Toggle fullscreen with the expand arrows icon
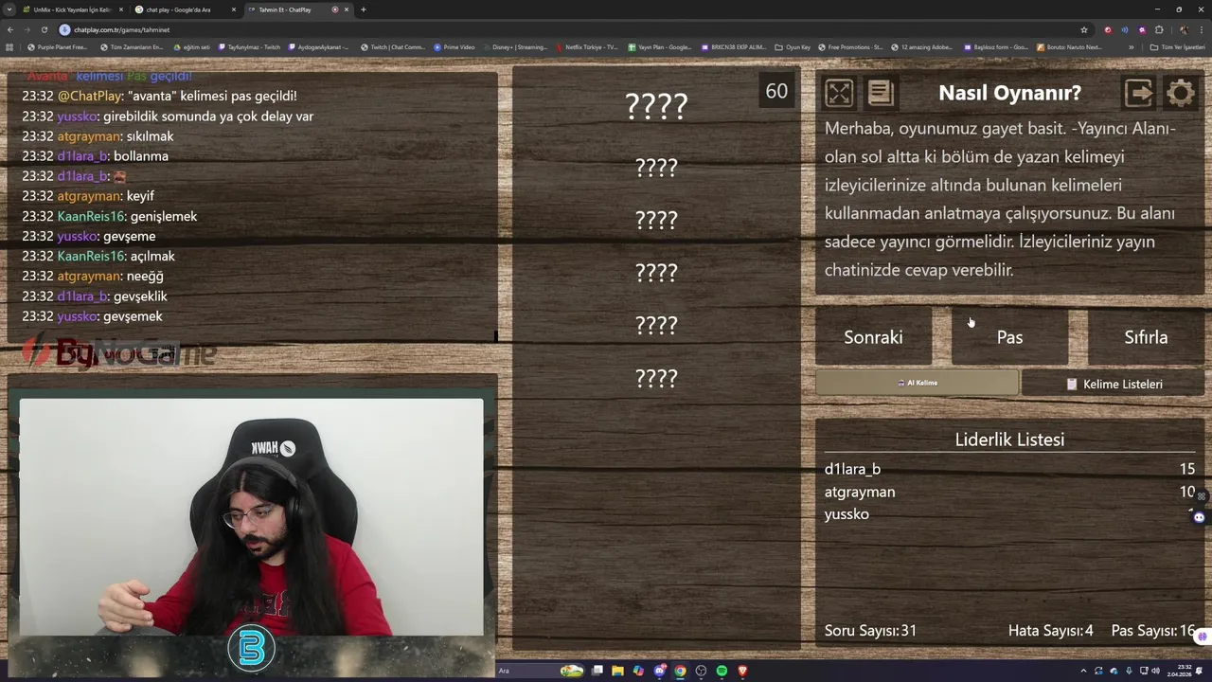Screen dimensions: 1212x682 click(x=839, y=92)
